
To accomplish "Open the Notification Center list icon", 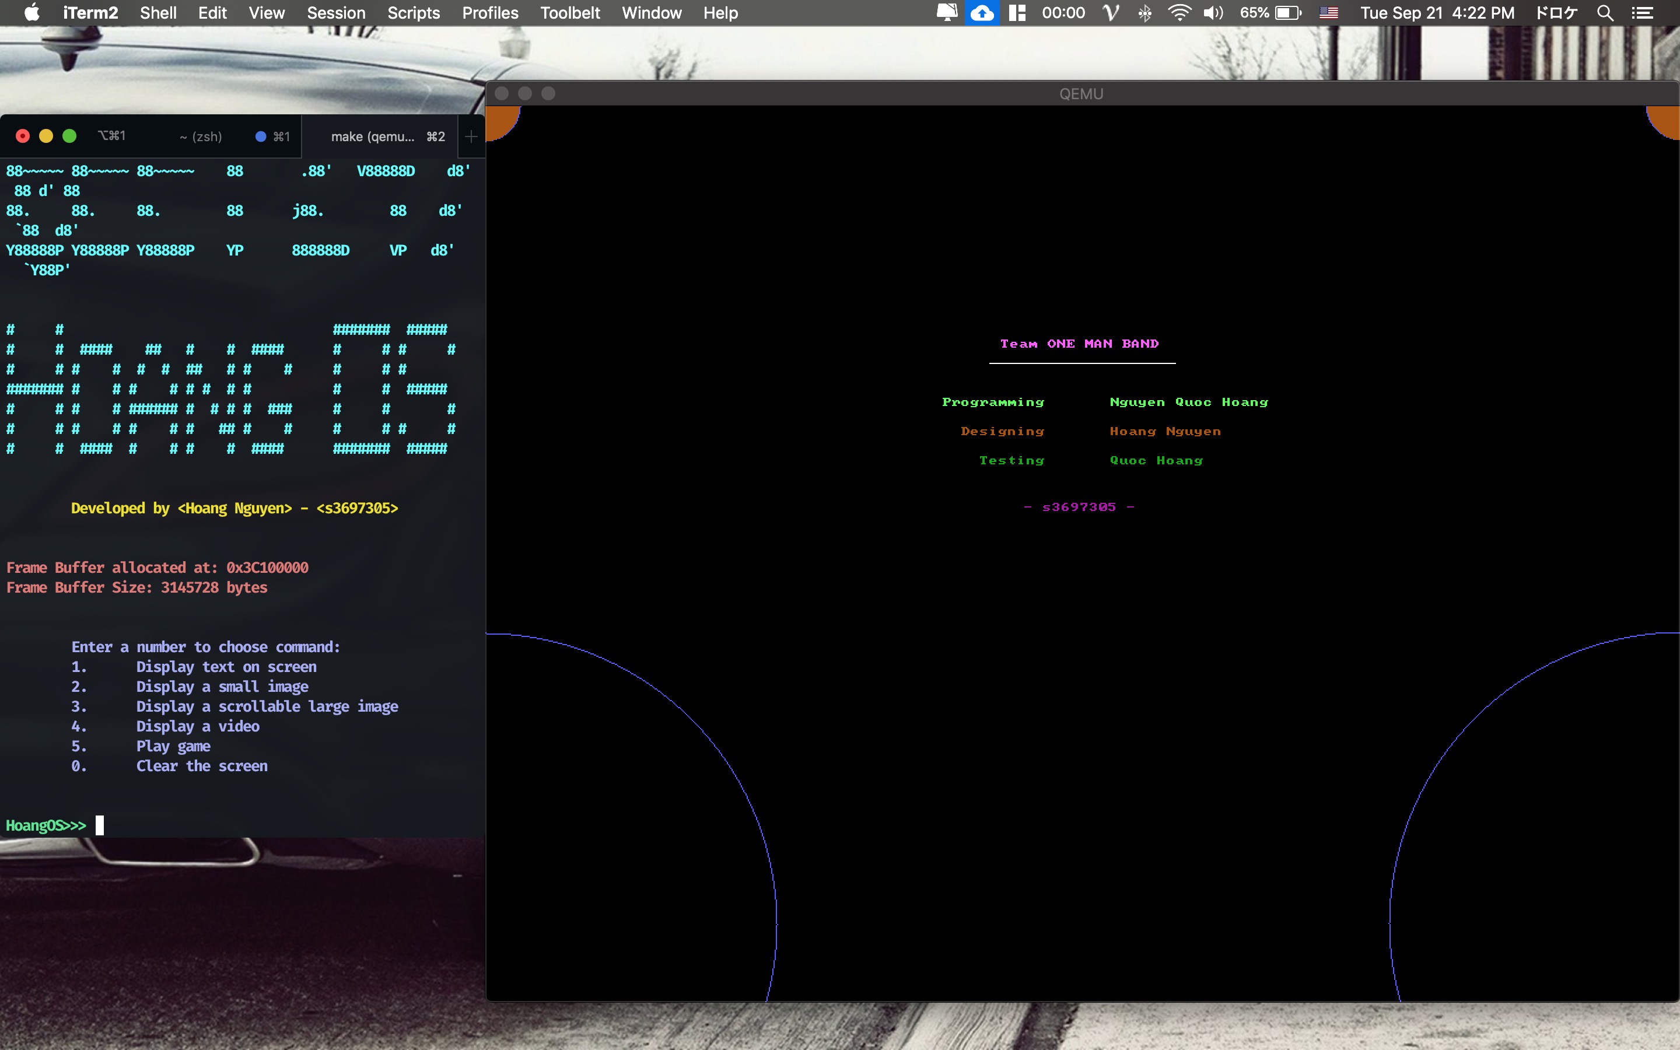I will (1642, 13).
